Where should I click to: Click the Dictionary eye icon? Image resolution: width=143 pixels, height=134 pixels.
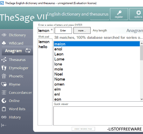(x=4, y=35)
